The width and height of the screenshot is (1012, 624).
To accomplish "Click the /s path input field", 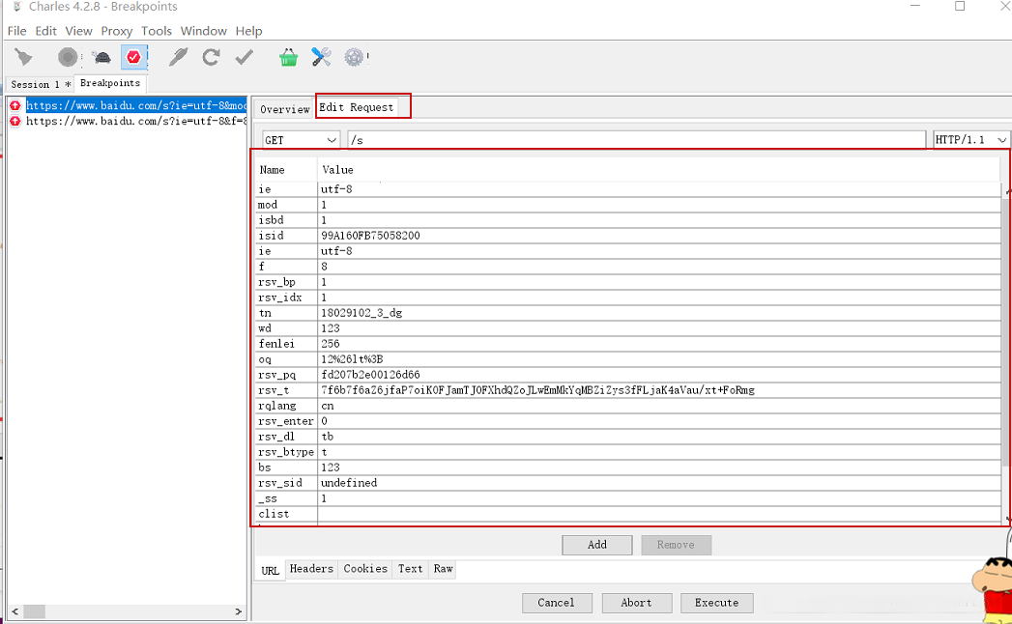I will (636, 140).
